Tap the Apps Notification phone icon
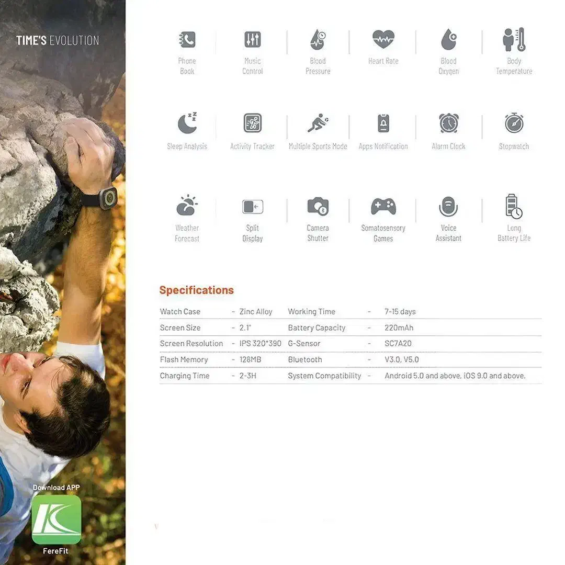 [x=383, y=123]
